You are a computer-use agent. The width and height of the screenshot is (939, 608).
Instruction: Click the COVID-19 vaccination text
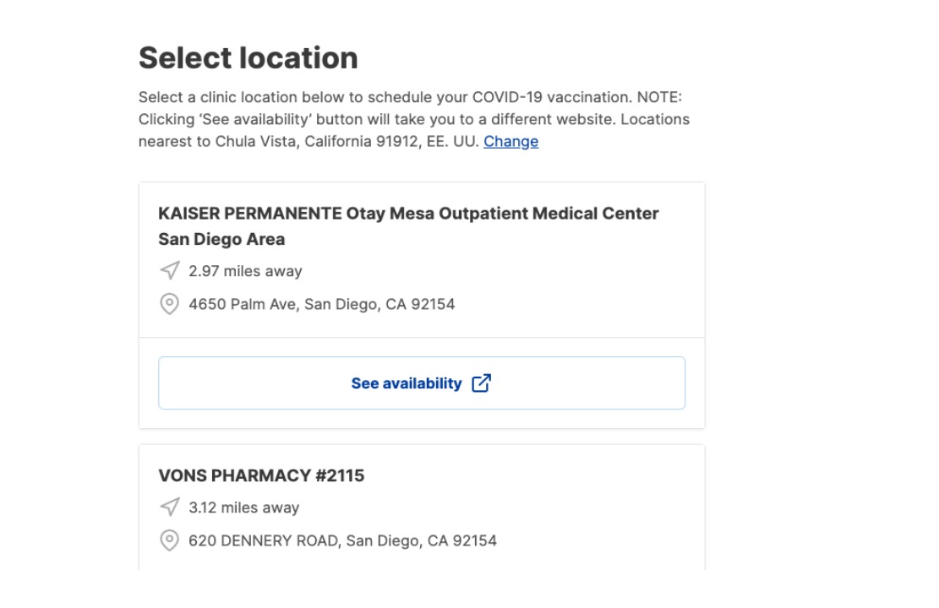552,97
